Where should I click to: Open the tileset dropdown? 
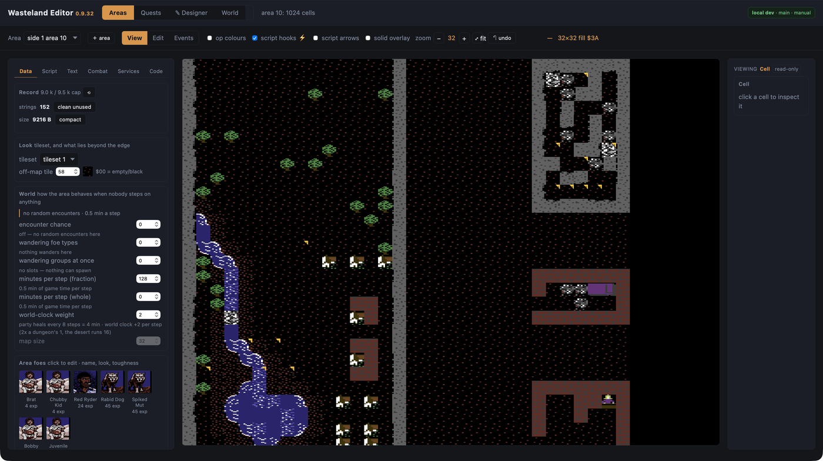59,159
